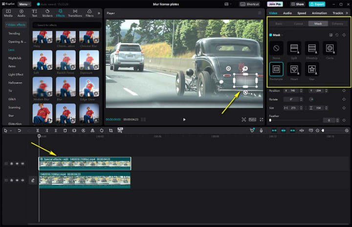Click the Feather slider handle

coord(270,120)
